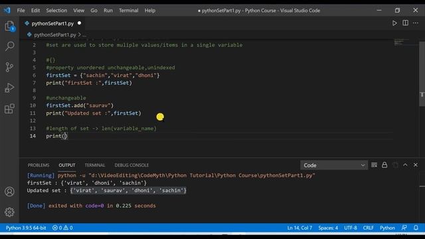Viewport: 425px width, 239px height.
Task: Change encoding via UTF-8
Action: click(x=351, y=228)
